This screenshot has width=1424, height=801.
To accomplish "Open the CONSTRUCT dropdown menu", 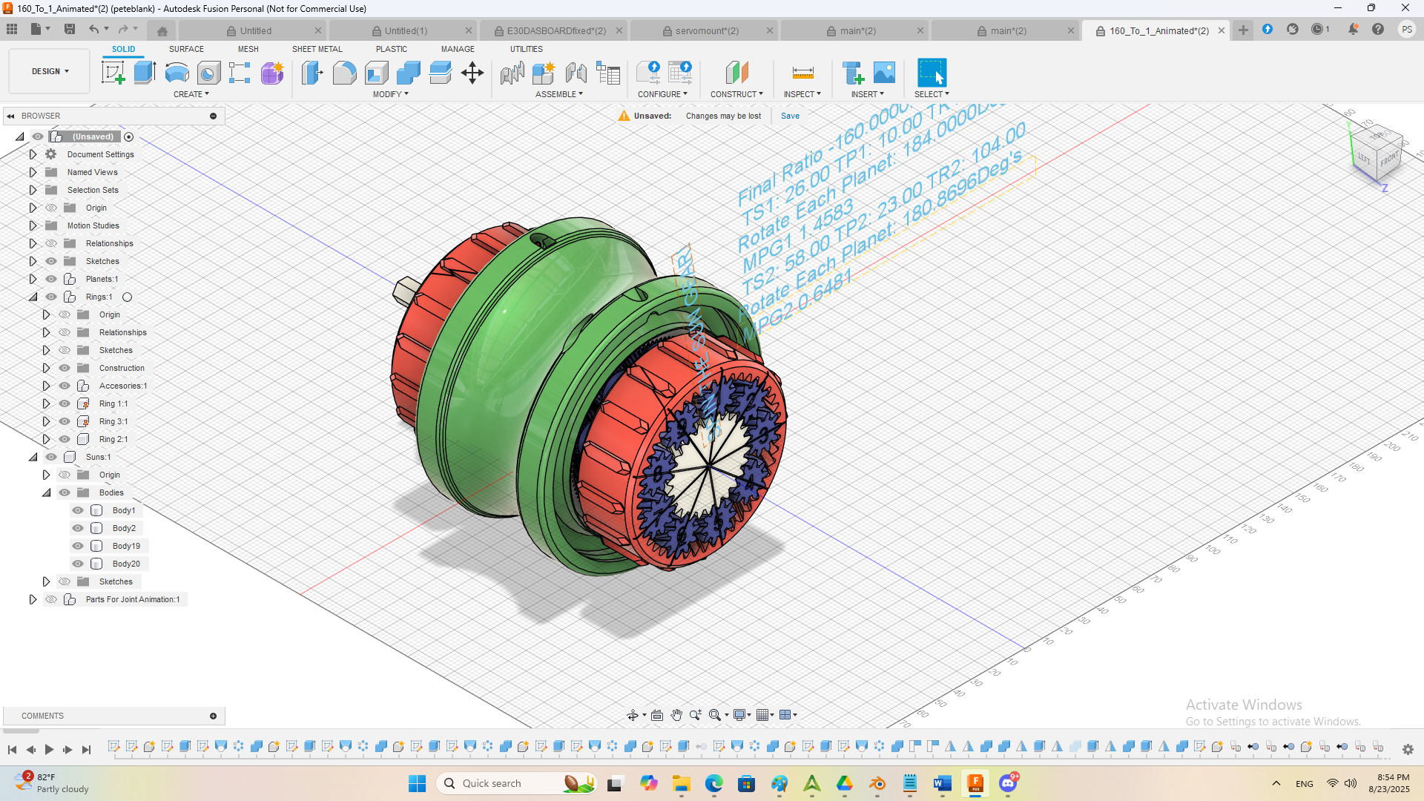I will [x=736, y=94].
